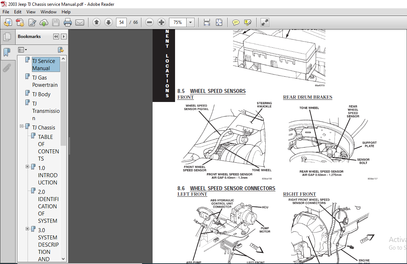Fit page width scrolling icon
407x264 pixels.
pyautogui.click(x=207, y=22)
